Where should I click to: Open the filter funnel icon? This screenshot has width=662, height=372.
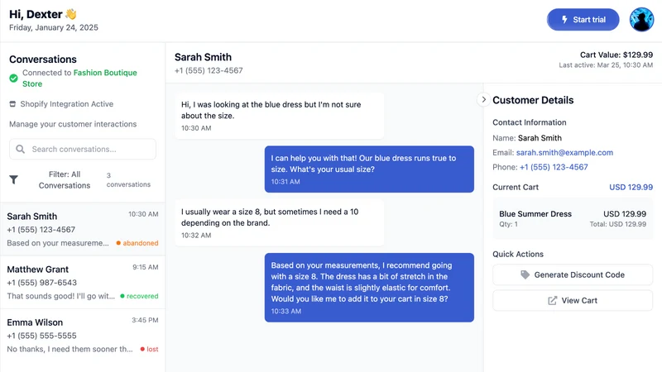point(13,179)
